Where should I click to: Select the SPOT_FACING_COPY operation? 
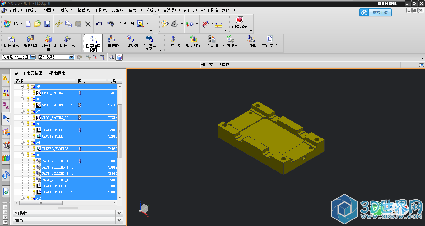coord(57,105)
